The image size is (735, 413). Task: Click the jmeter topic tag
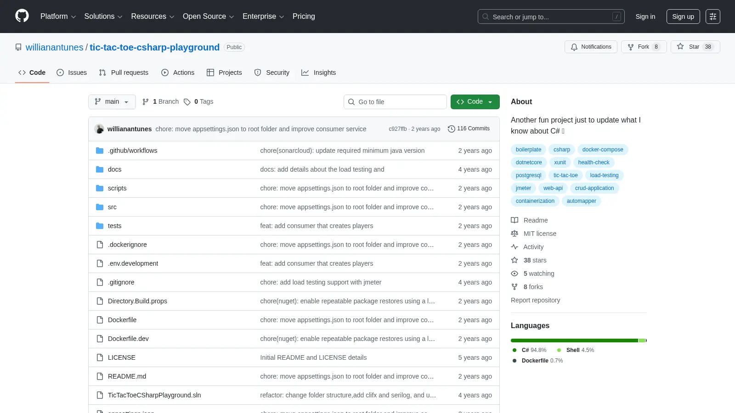click(x=523, y=188)
